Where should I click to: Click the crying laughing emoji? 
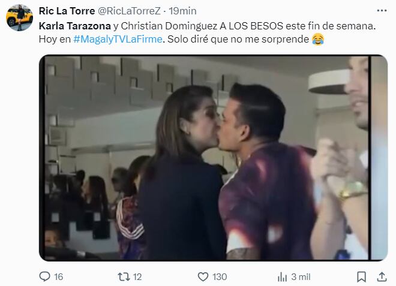point(318,39)
